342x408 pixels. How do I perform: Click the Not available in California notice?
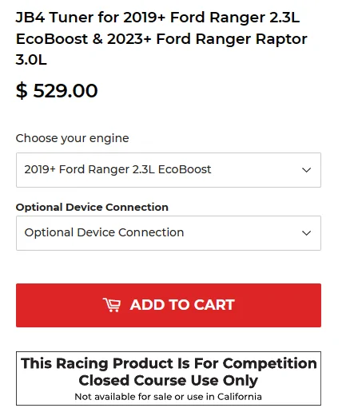click(169, 397)
